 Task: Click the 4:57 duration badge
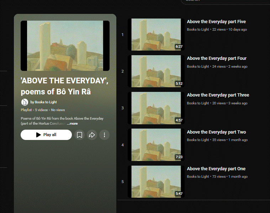click(x=179, y=120)
